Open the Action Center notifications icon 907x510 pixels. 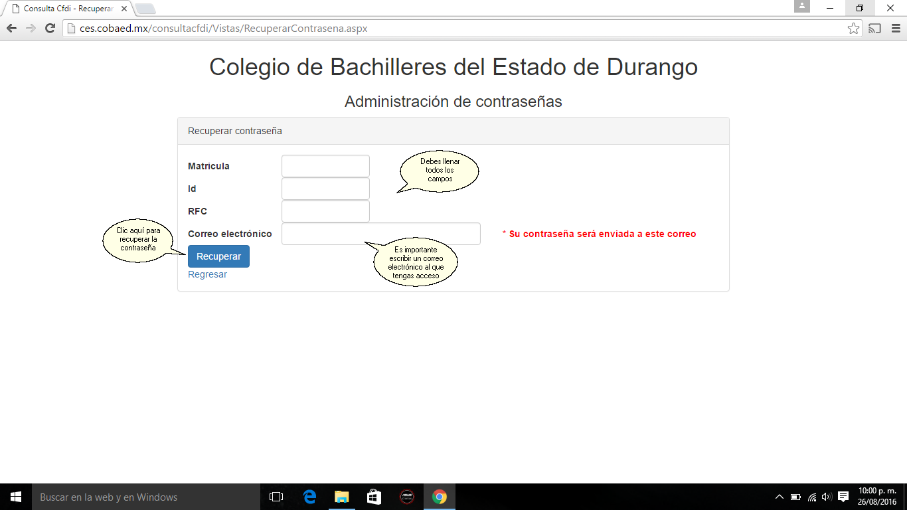click(x=843, y=497)
